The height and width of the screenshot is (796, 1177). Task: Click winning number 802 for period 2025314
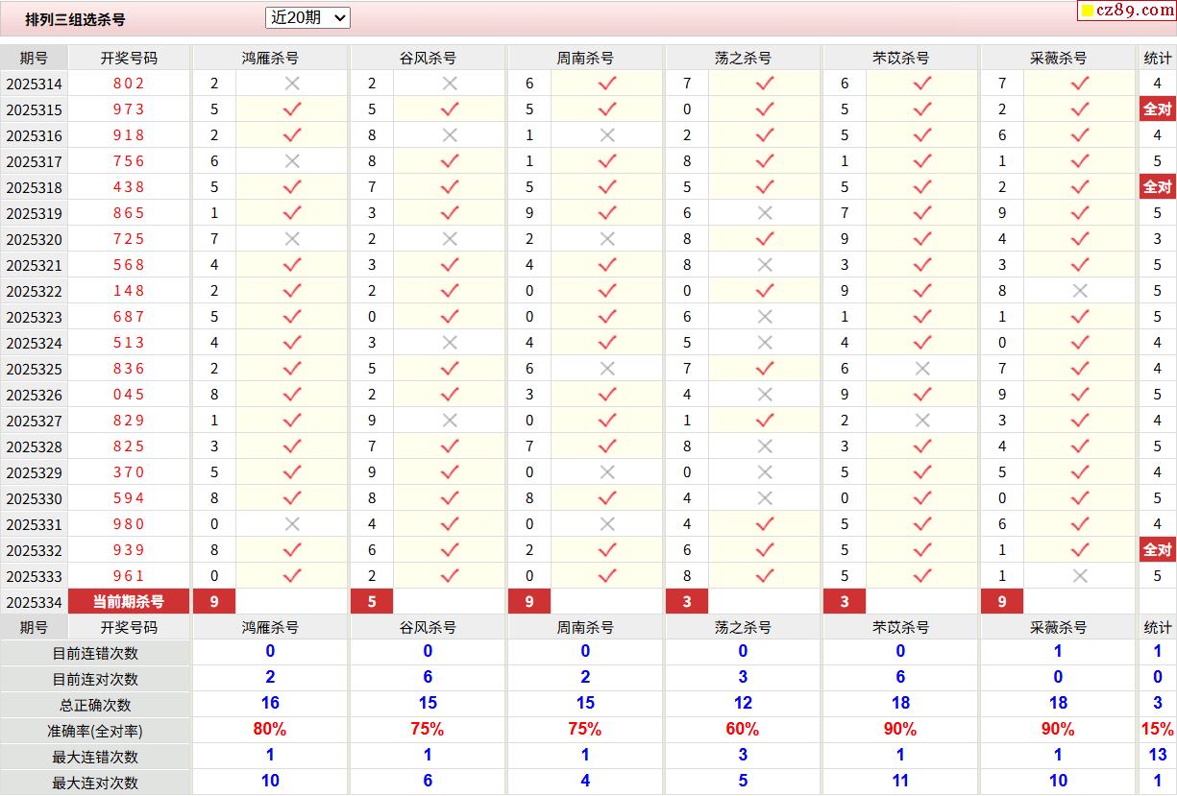tap(129, 84)
